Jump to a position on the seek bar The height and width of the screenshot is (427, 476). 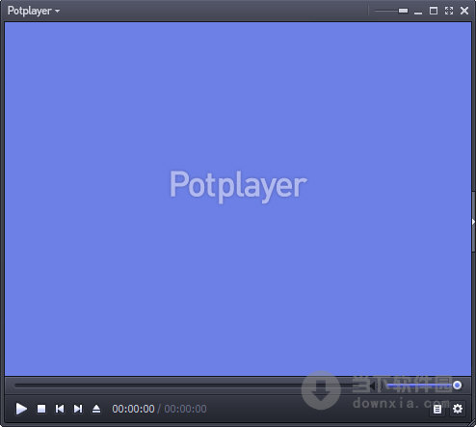190,386
